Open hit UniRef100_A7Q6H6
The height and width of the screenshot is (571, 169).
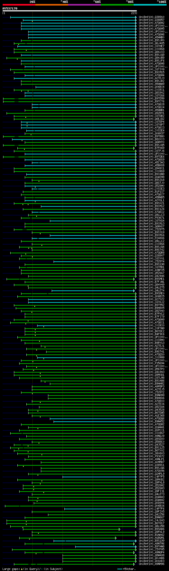[x=152, y=35]
